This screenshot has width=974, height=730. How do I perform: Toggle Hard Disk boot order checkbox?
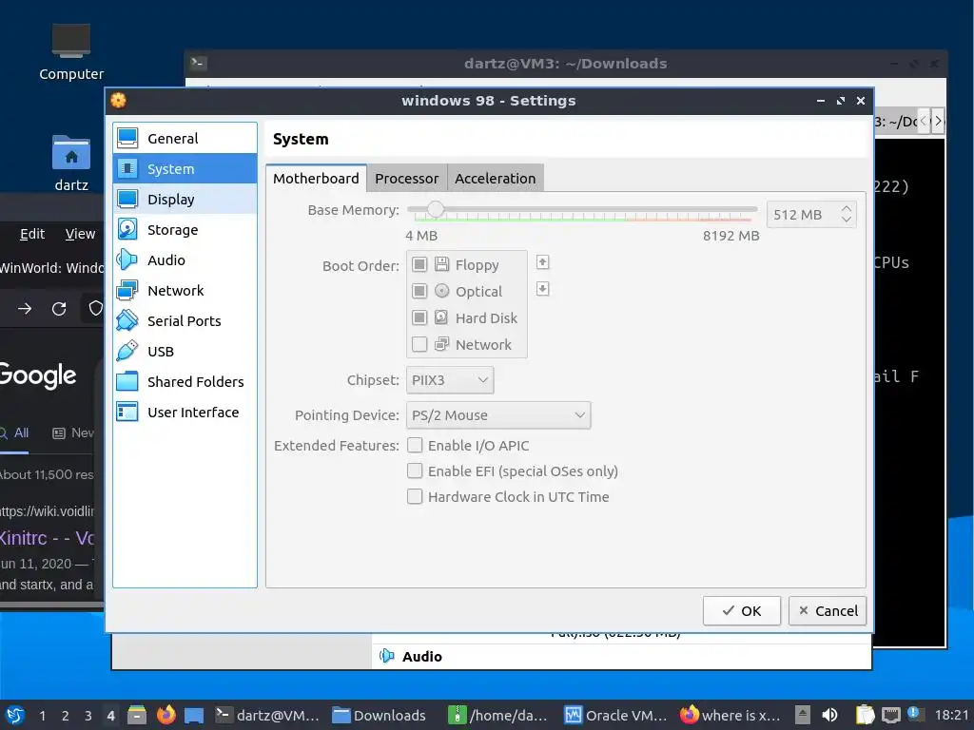[419, 317]
